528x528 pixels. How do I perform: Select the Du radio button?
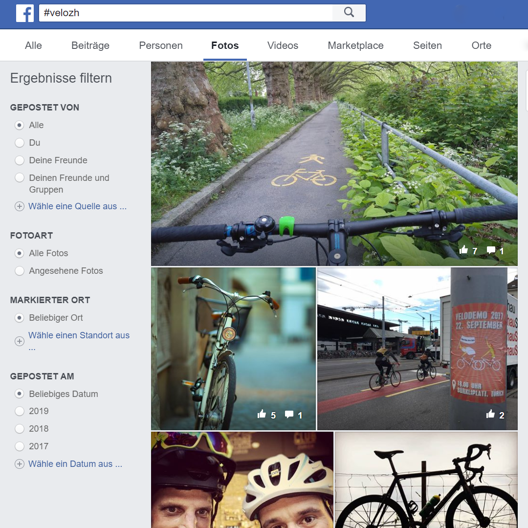20,143
